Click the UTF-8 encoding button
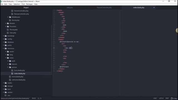The image size is (178, 100). 161,98
